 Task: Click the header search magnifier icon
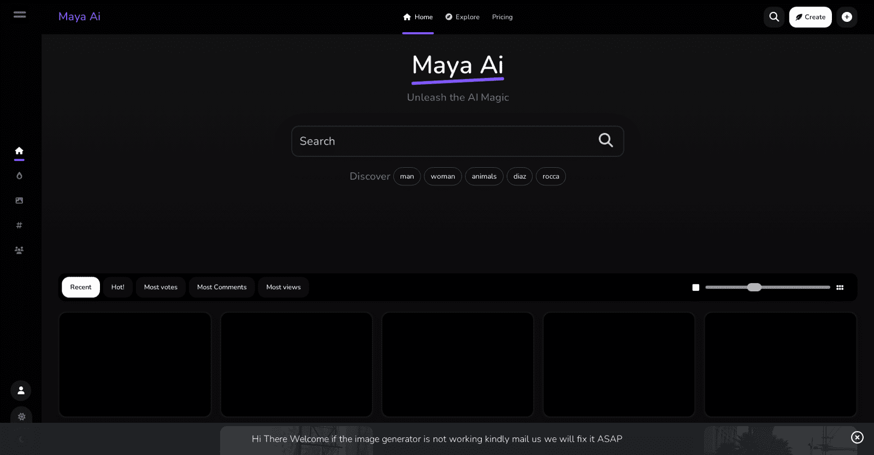(x=774, y=17)
